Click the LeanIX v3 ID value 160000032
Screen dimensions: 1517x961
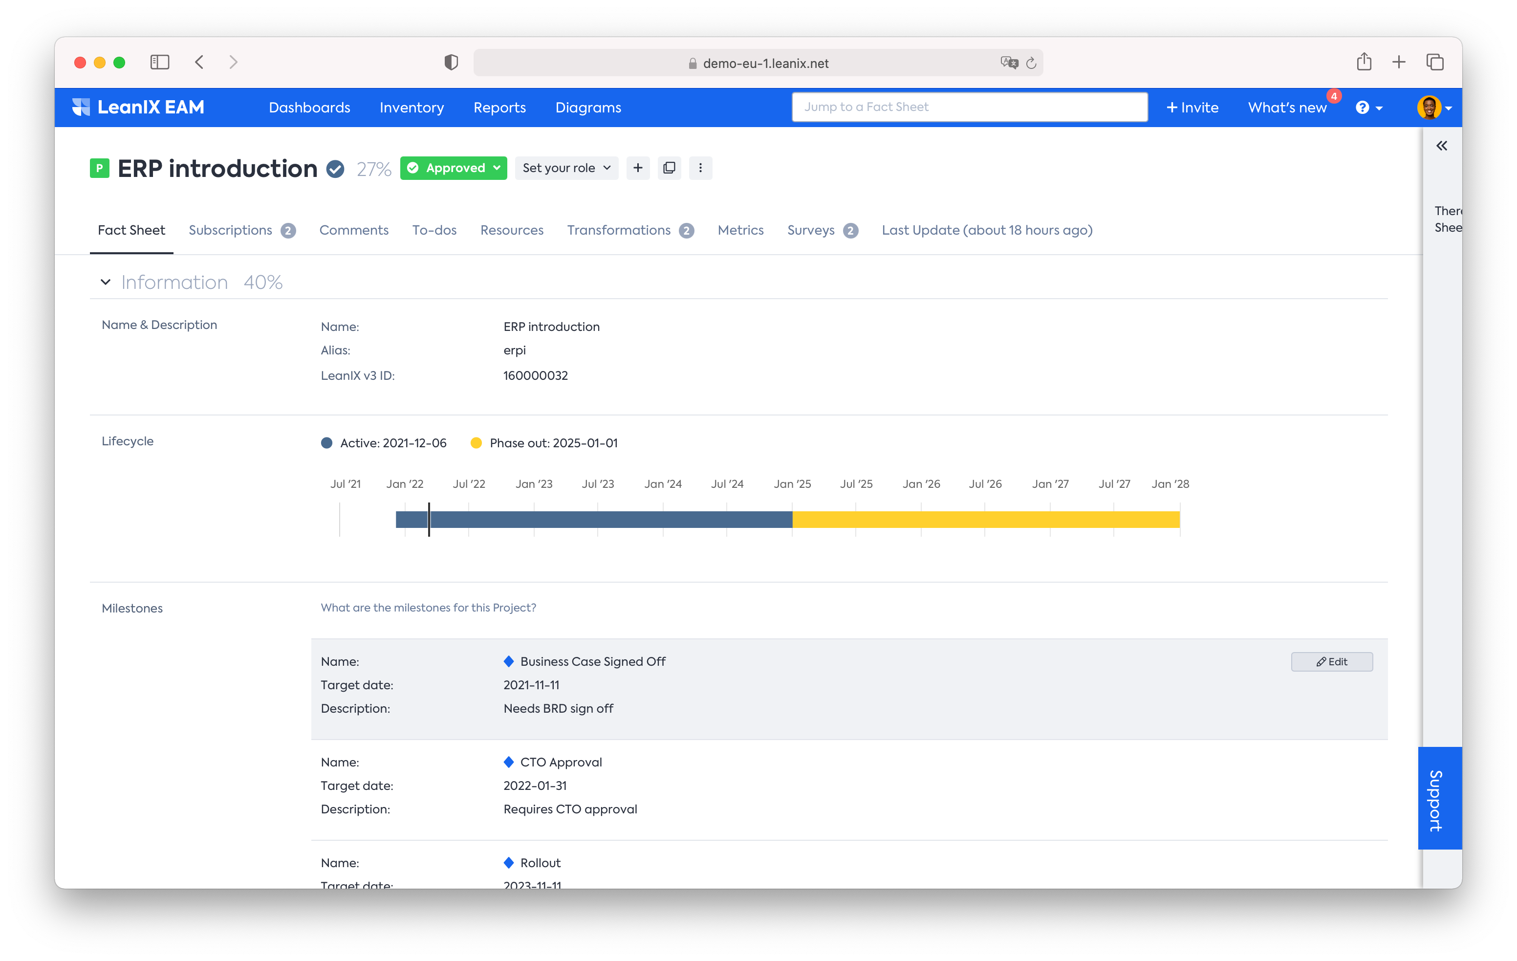point(536,375)
